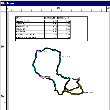The image size is (110, 110).
Task: Click the olive route segment at map bottom
Action: click(74, 94)
